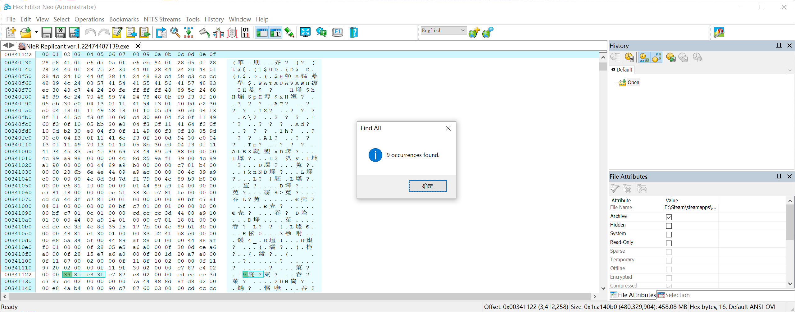Expand the History tab list chevron

(x=790, y=70)
